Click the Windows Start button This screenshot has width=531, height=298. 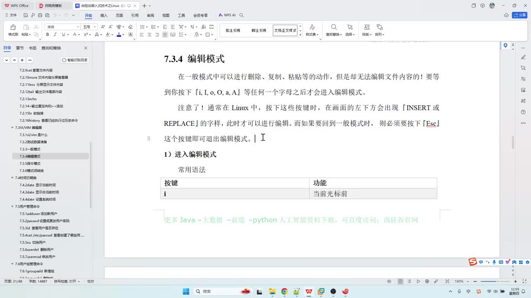(185, 291)
